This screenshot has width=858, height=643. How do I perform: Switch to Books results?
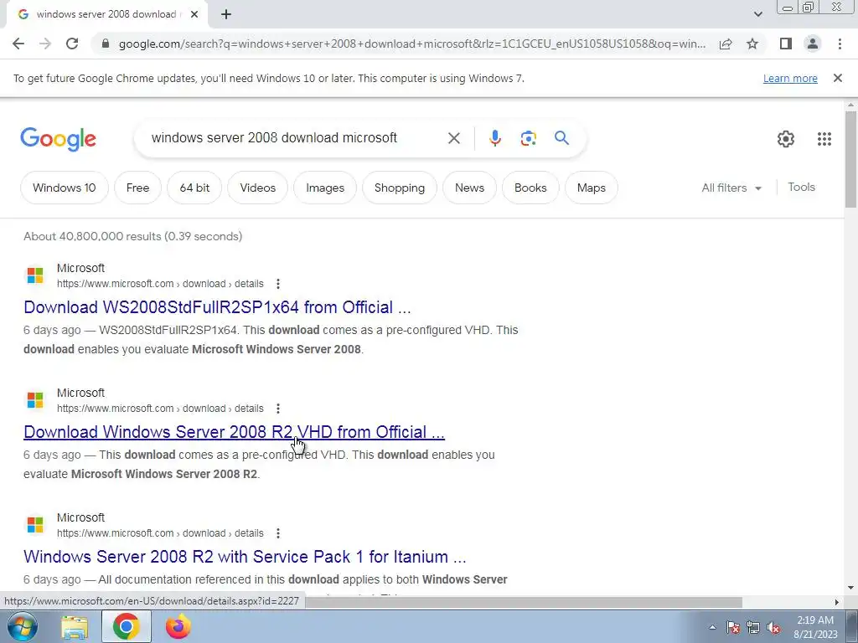(530, 188)
